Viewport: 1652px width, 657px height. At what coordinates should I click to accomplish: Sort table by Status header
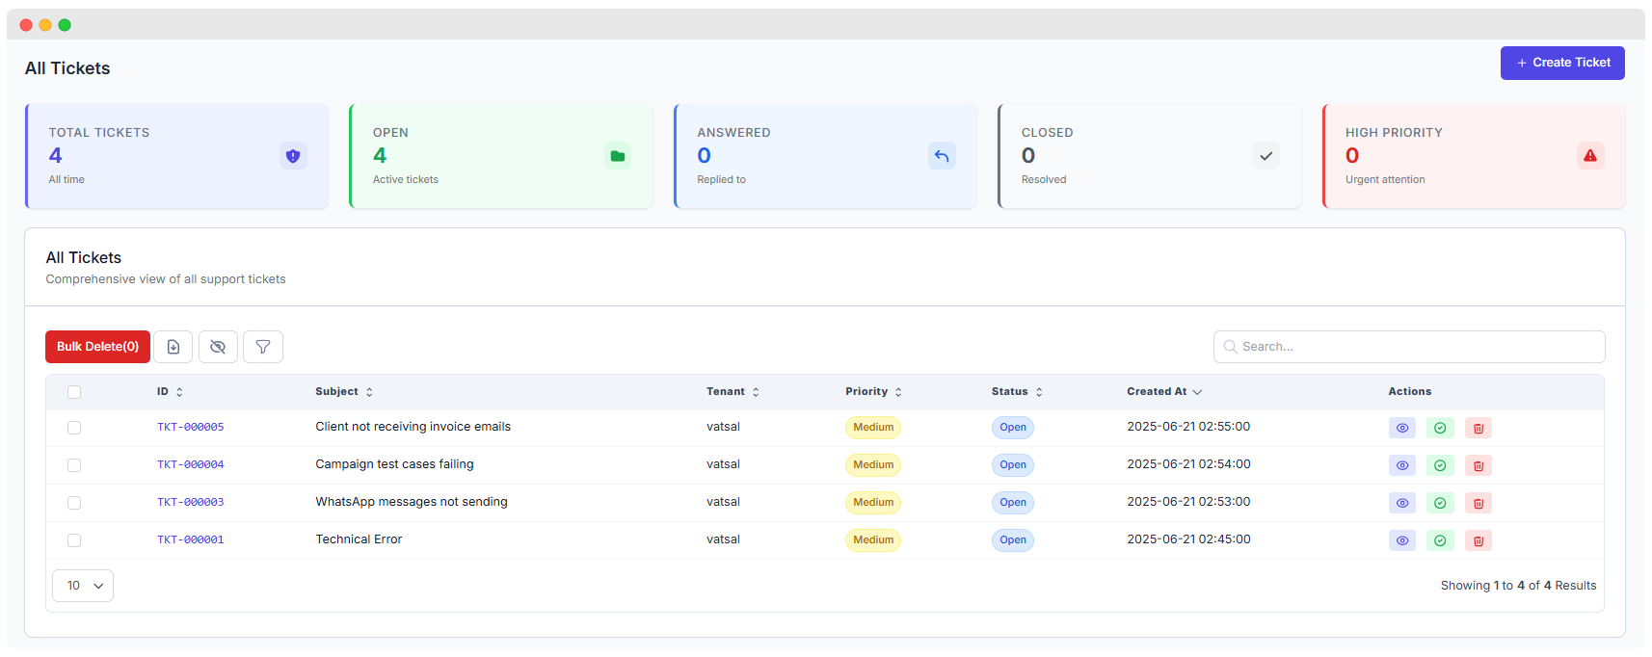1017,392
